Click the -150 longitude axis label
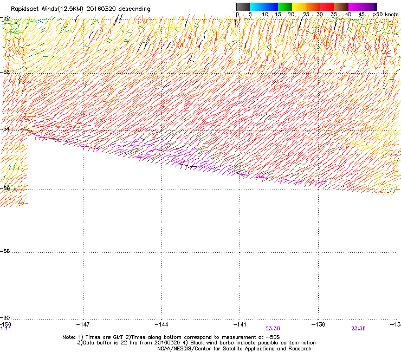Screen dimensions: 401x352 tap(5, 324)
